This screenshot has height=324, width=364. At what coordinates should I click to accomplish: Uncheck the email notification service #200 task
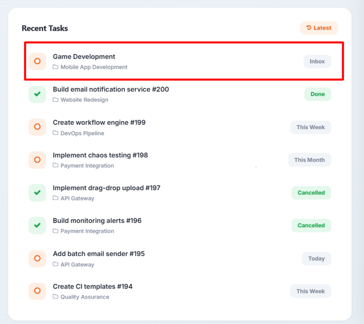pyautogui.click(x=37, y=94)
